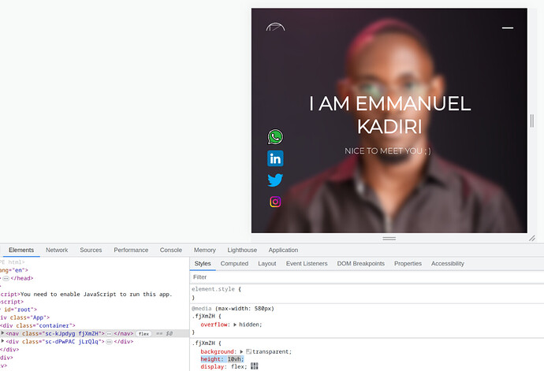Open the Accessibility sub-tab
The width and height of the screenshot is (544, 371).
448,264
